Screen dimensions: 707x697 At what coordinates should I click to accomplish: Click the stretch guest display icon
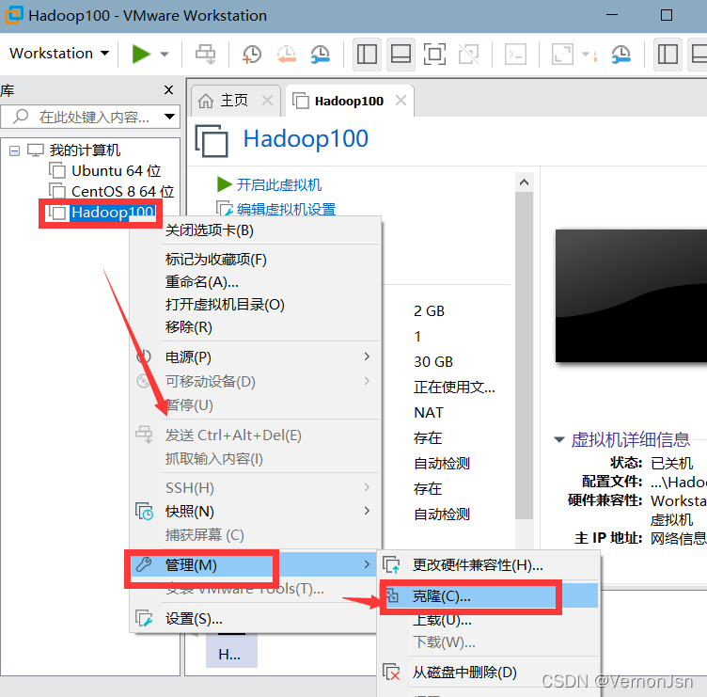click(x=562, y=55)
